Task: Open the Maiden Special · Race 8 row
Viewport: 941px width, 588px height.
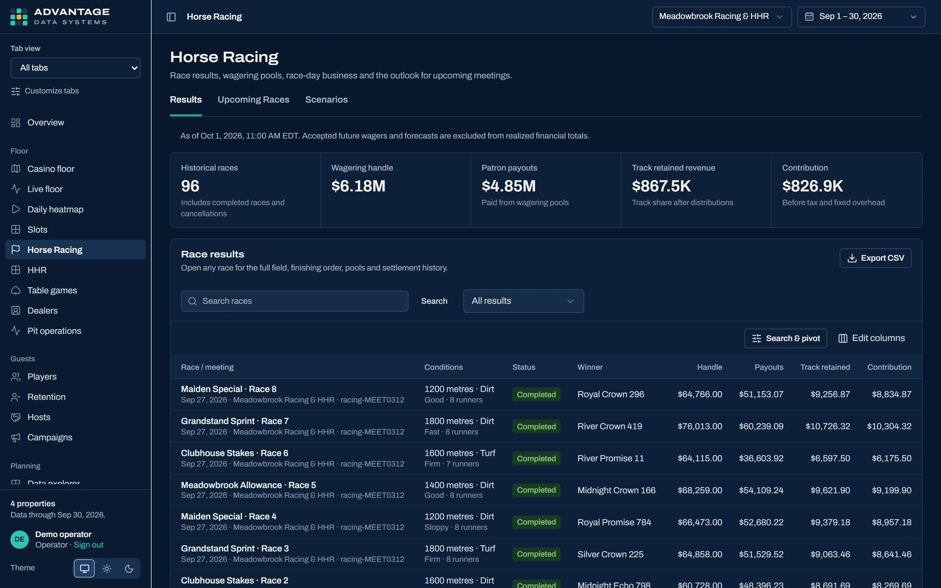Action: click(x=546, y=394)
